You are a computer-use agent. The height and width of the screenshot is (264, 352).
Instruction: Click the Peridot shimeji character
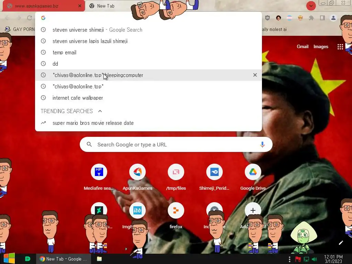tap(304, 237)
